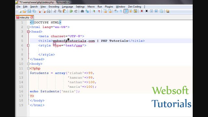Viewport: 208px width, 117px height.
Task: Open the Edit menu
Action: pyautogui.click(x=25, y=6)
